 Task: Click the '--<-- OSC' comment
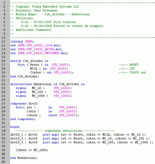pos(127,69)
